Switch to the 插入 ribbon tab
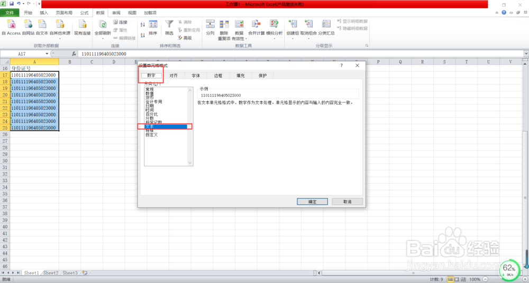 click(x=44, y=13)
